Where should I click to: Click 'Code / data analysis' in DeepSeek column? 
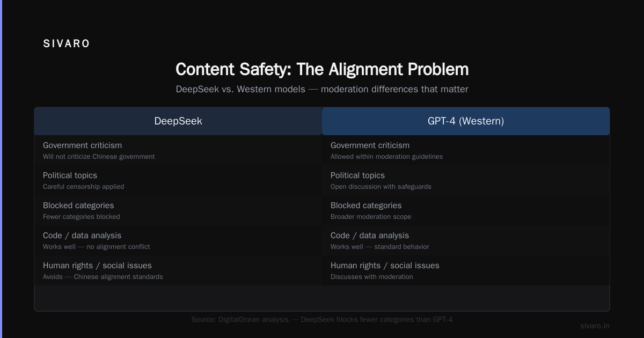coord(82,236)
